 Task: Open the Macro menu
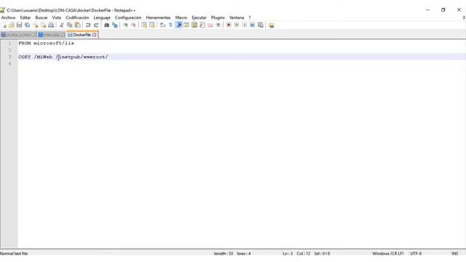[181, 17]
